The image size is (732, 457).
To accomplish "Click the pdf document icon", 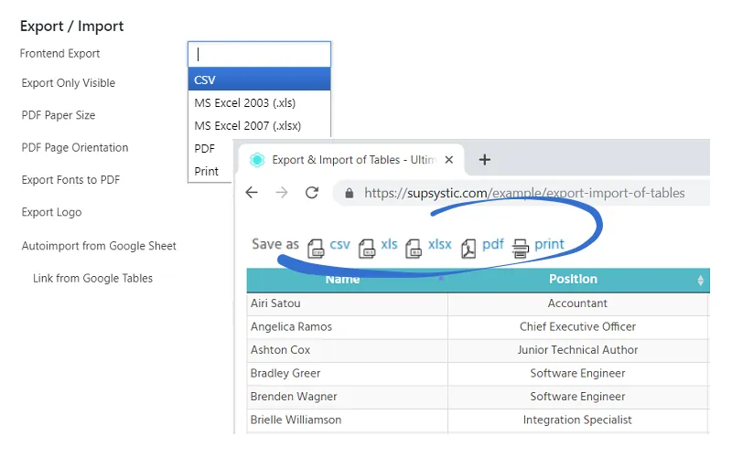I will pyautogui.click(x=468, y=248).
